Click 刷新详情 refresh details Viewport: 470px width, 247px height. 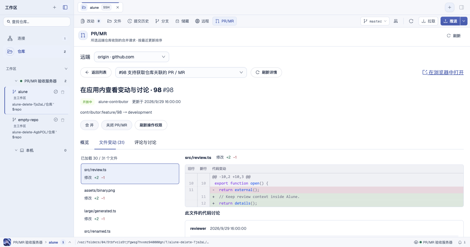point(266,72)
